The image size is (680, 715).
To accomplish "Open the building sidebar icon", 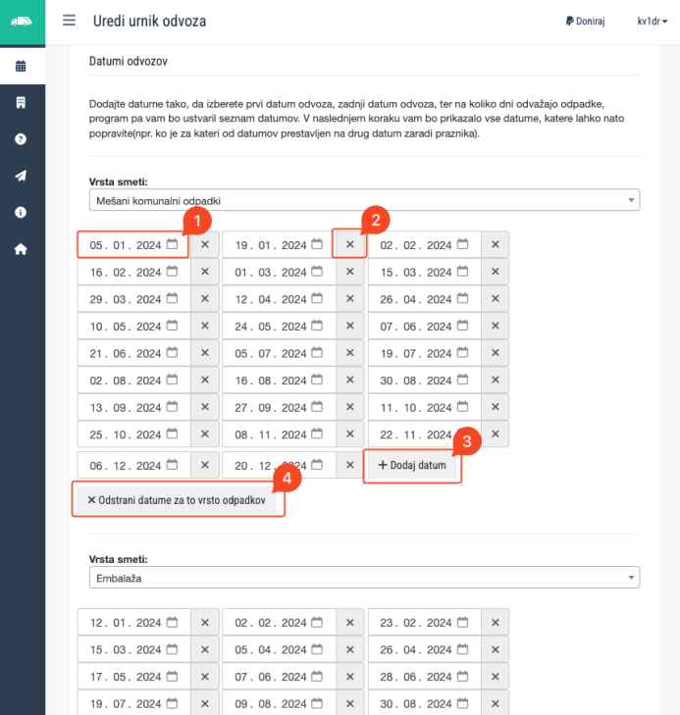I will pyautogui.click(x=21, y=103).
